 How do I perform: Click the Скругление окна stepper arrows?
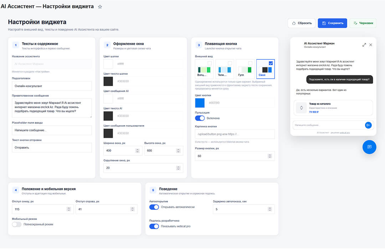pyautogui.click(x=178, y=168)
